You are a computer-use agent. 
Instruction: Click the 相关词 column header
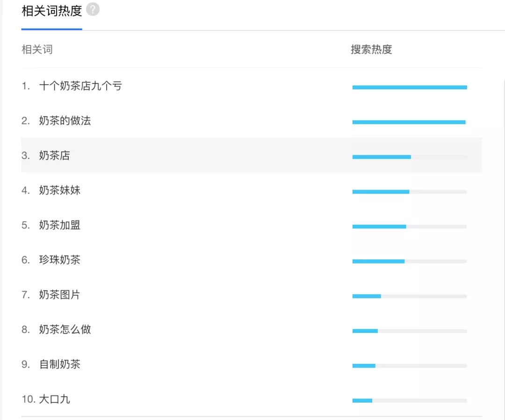point(37,50)
